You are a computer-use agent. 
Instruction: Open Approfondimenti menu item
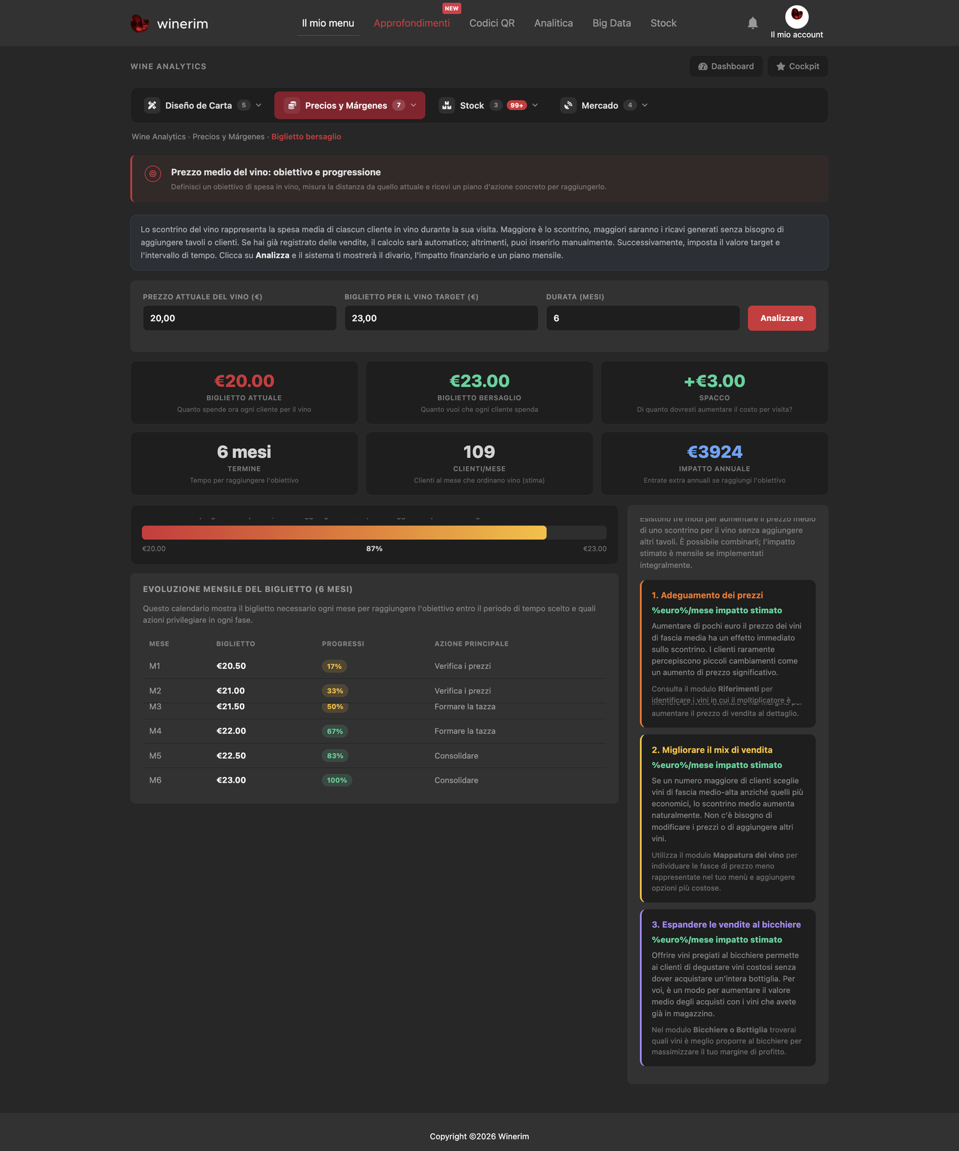point(412,23)
